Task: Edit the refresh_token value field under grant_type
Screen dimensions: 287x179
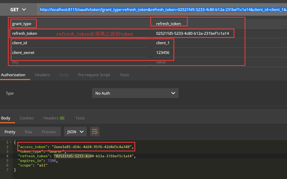Action: pyautogui.click(x=220, y=24)
